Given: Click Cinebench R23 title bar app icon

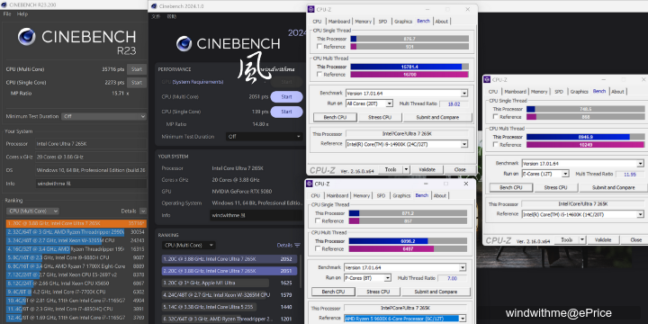Looking at the screenshot, I should tap(4, 5).
